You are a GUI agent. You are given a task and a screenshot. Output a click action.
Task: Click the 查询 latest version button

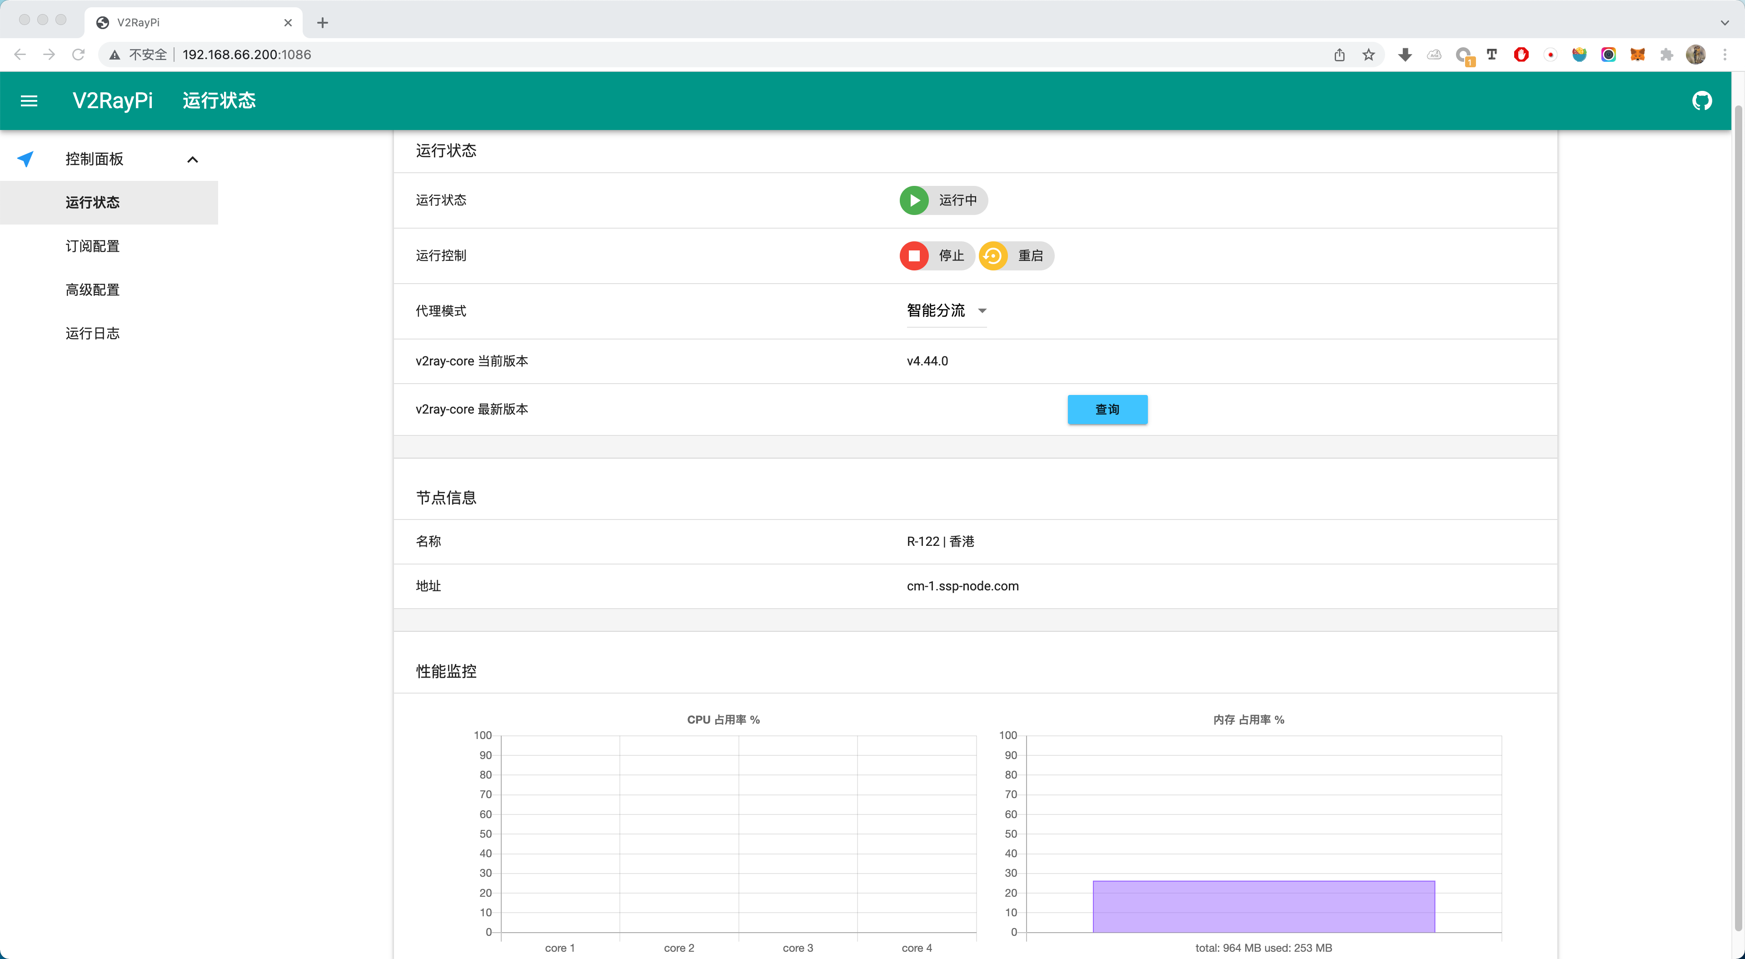(x=1107, y=410)
